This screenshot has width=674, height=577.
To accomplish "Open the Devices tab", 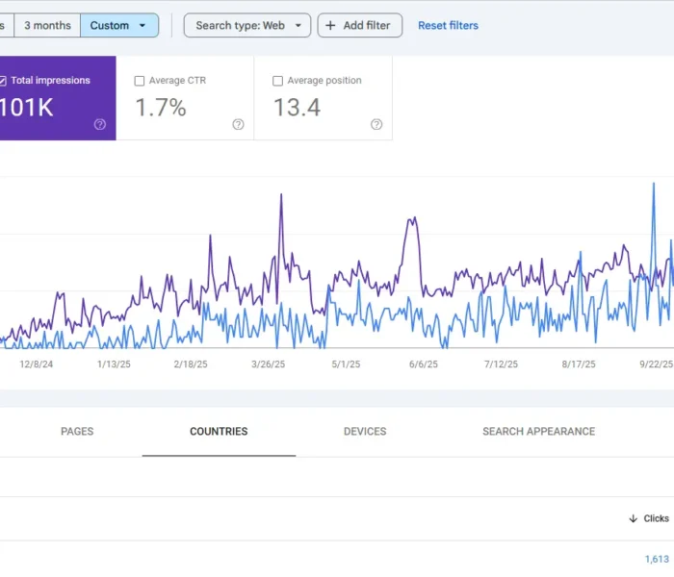I will [365, 432].
